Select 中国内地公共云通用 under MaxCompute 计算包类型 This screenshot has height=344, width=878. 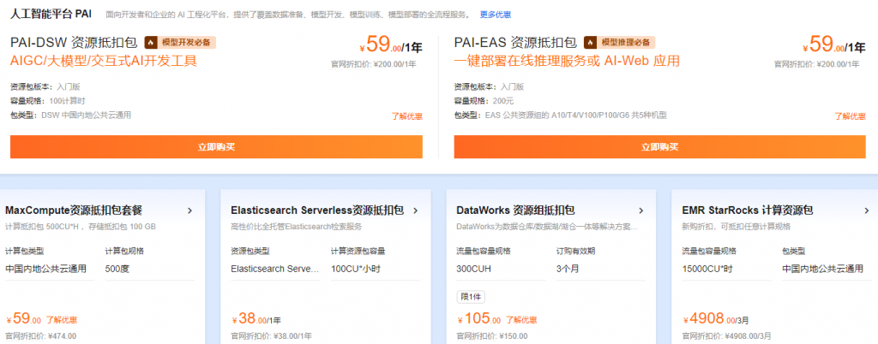(46, 269)
